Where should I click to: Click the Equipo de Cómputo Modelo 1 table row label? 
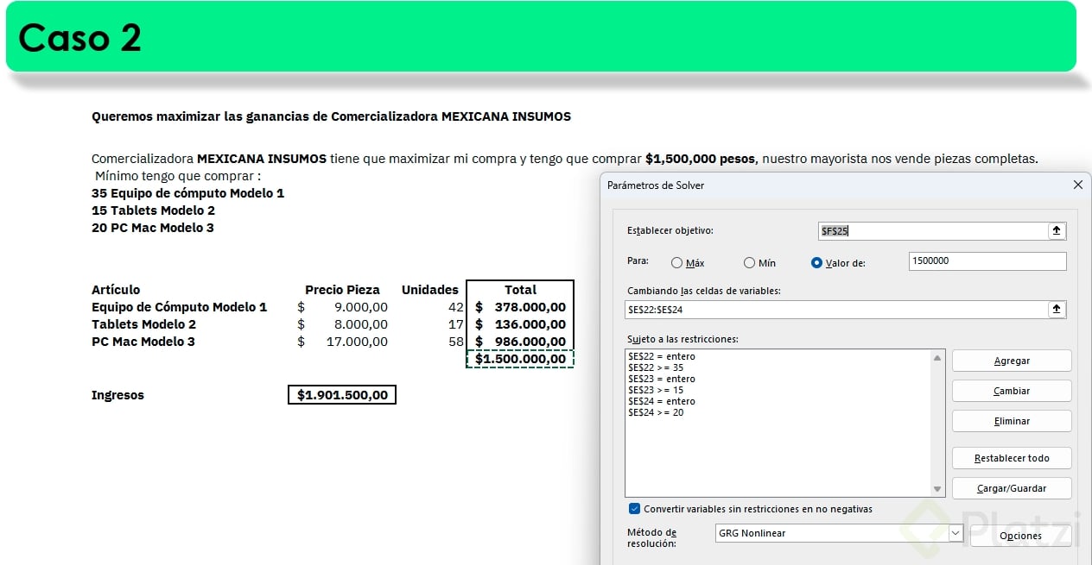click(179, 307)
